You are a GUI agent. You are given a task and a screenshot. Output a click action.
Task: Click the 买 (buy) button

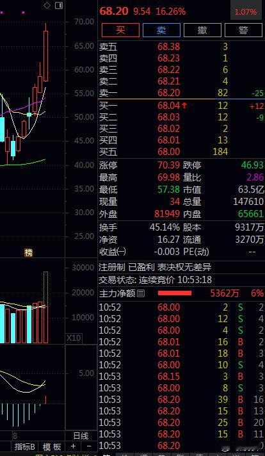(120, 30)
